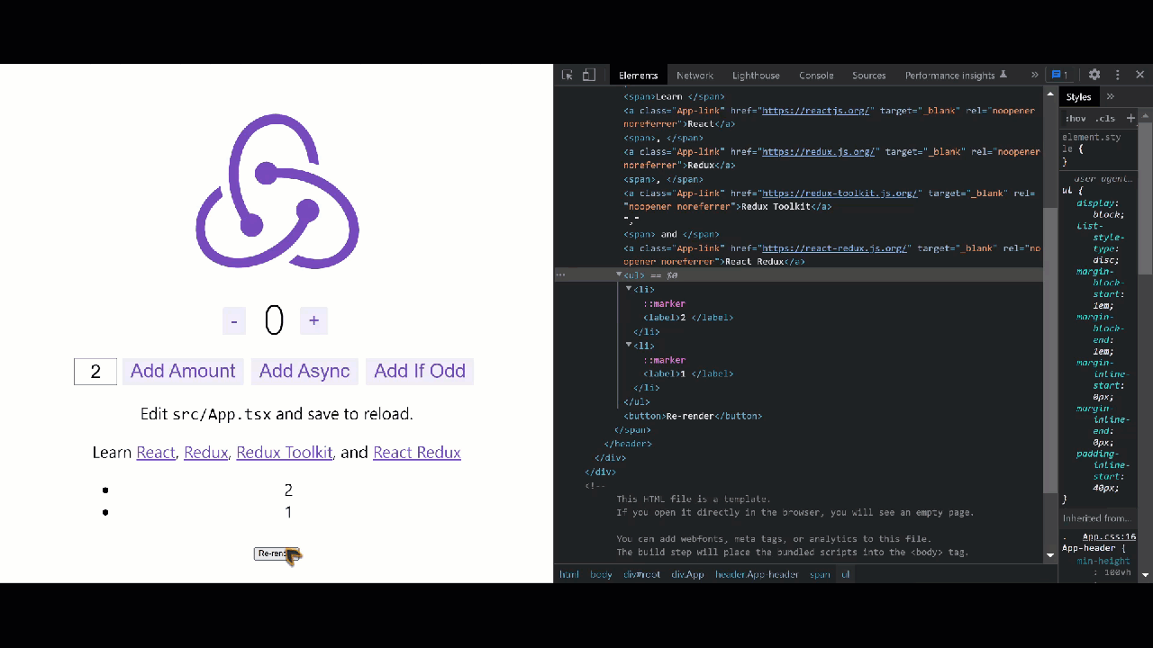Screen dimensions: 1153x648
Task: Switch to the Network tab
Action: 695,75
